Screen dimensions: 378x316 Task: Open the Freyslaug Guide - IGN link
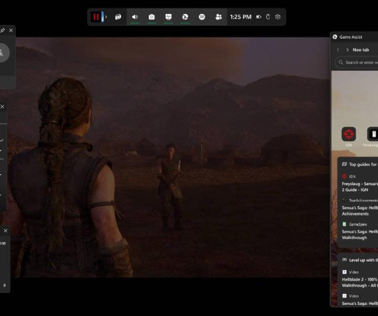pos(360,187)
